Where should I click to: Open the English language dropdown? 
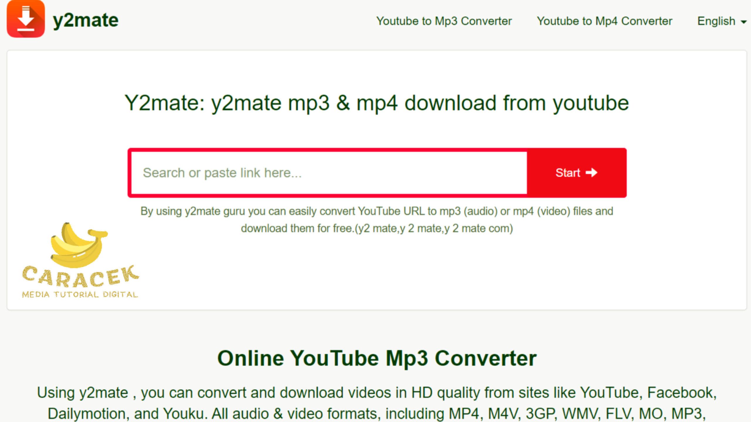click(716, 21)
